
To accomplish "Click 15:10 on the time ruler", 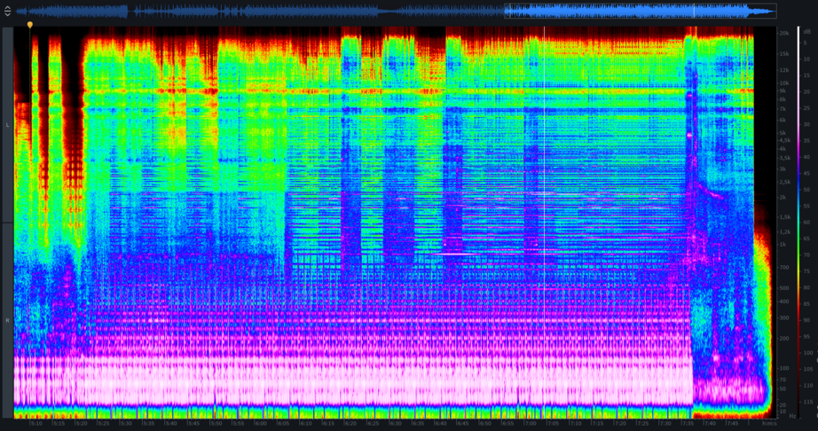I will pyautogui.click(x=35, y=423).
